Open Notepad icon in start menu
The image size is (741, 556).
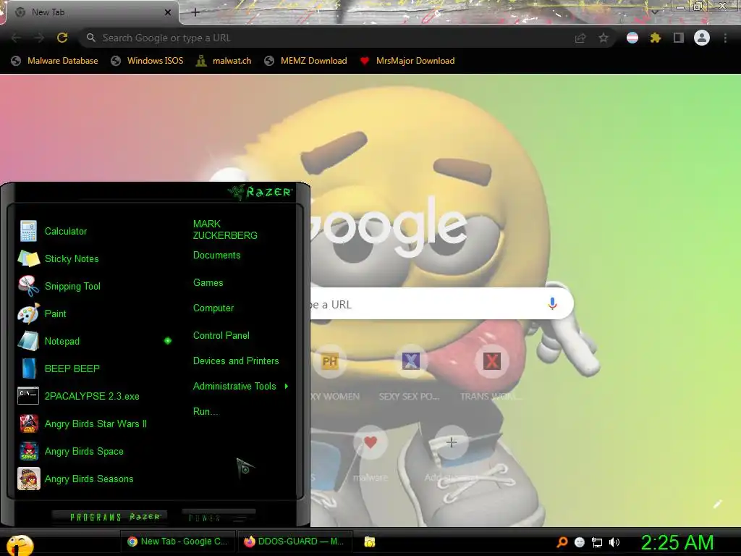click(x=28, y=341)
